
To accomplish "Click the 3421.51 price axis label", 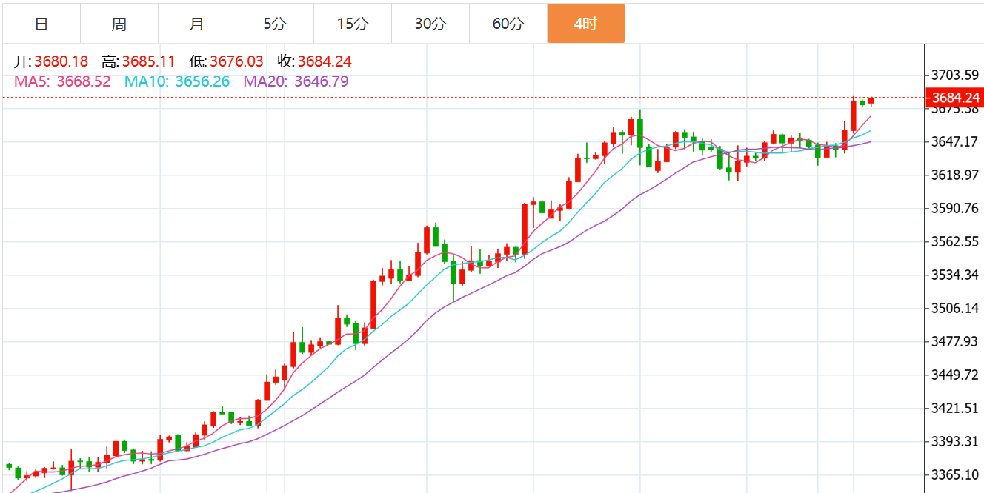I will pyautogui.click(x=955, y=408).
